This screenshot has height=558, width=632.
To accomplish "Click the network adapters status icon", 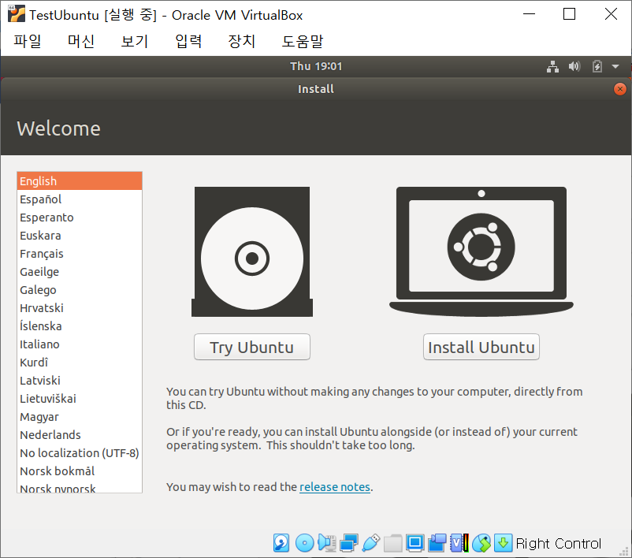I will coord(348,543).
